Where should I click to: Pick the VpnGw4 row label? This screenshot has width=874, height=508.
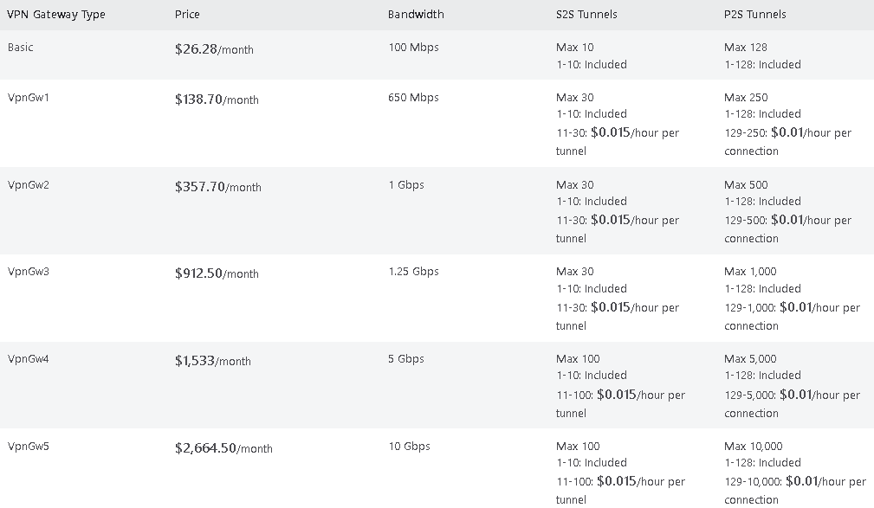(x=29, y=359)
